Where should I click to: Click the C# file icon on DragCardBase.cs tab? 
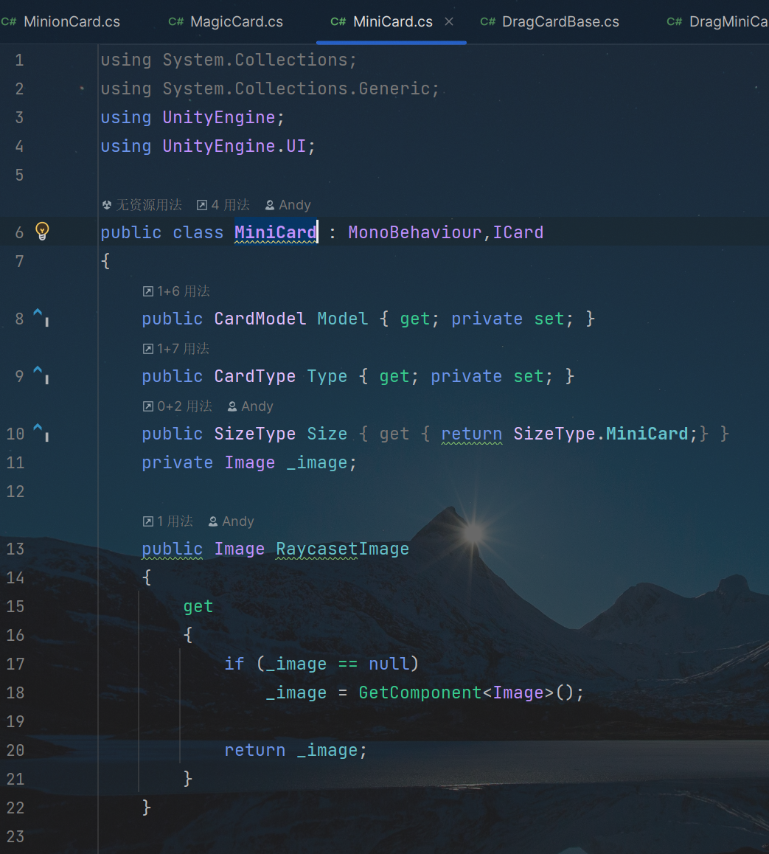(x=487, y=22)
